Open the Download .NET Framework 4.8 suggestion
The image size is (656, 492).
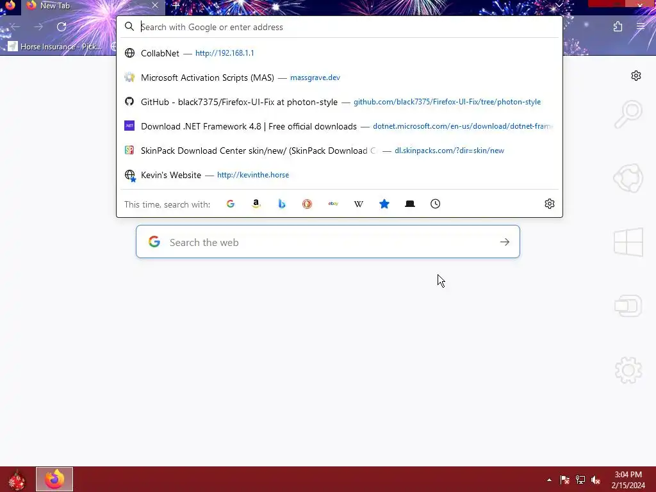point(340,126)
